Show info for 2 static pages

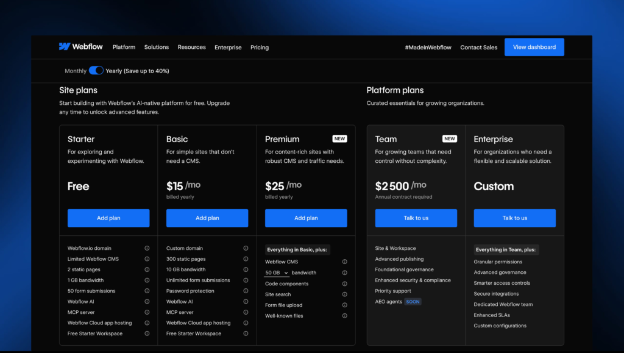tap(147, 269)
